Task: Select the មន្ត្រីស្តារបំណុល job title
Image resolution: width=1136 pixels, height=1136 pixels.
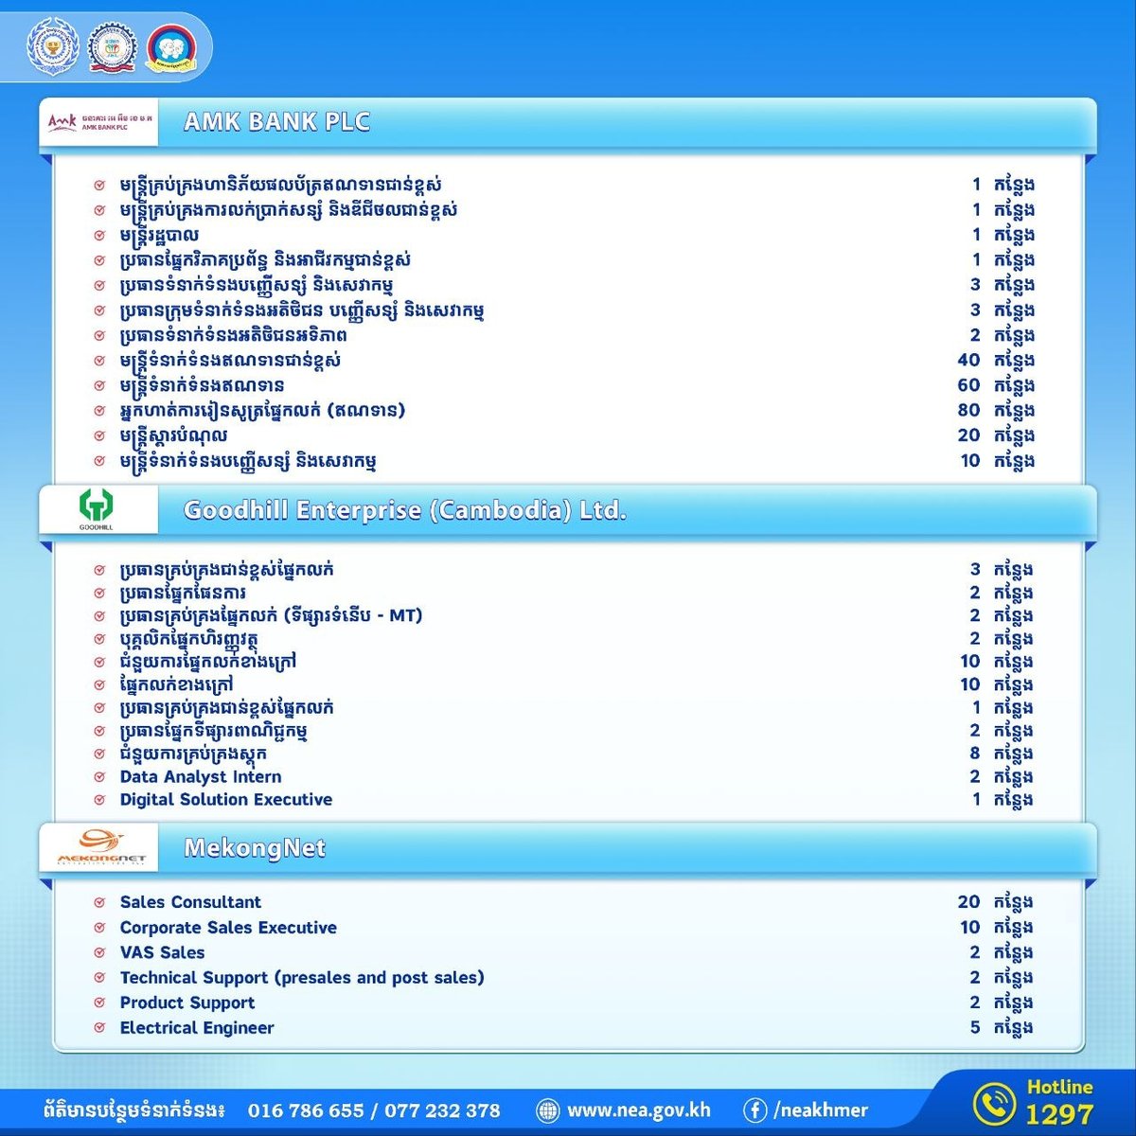Action: pyautogui.click(x=173, y=436)
